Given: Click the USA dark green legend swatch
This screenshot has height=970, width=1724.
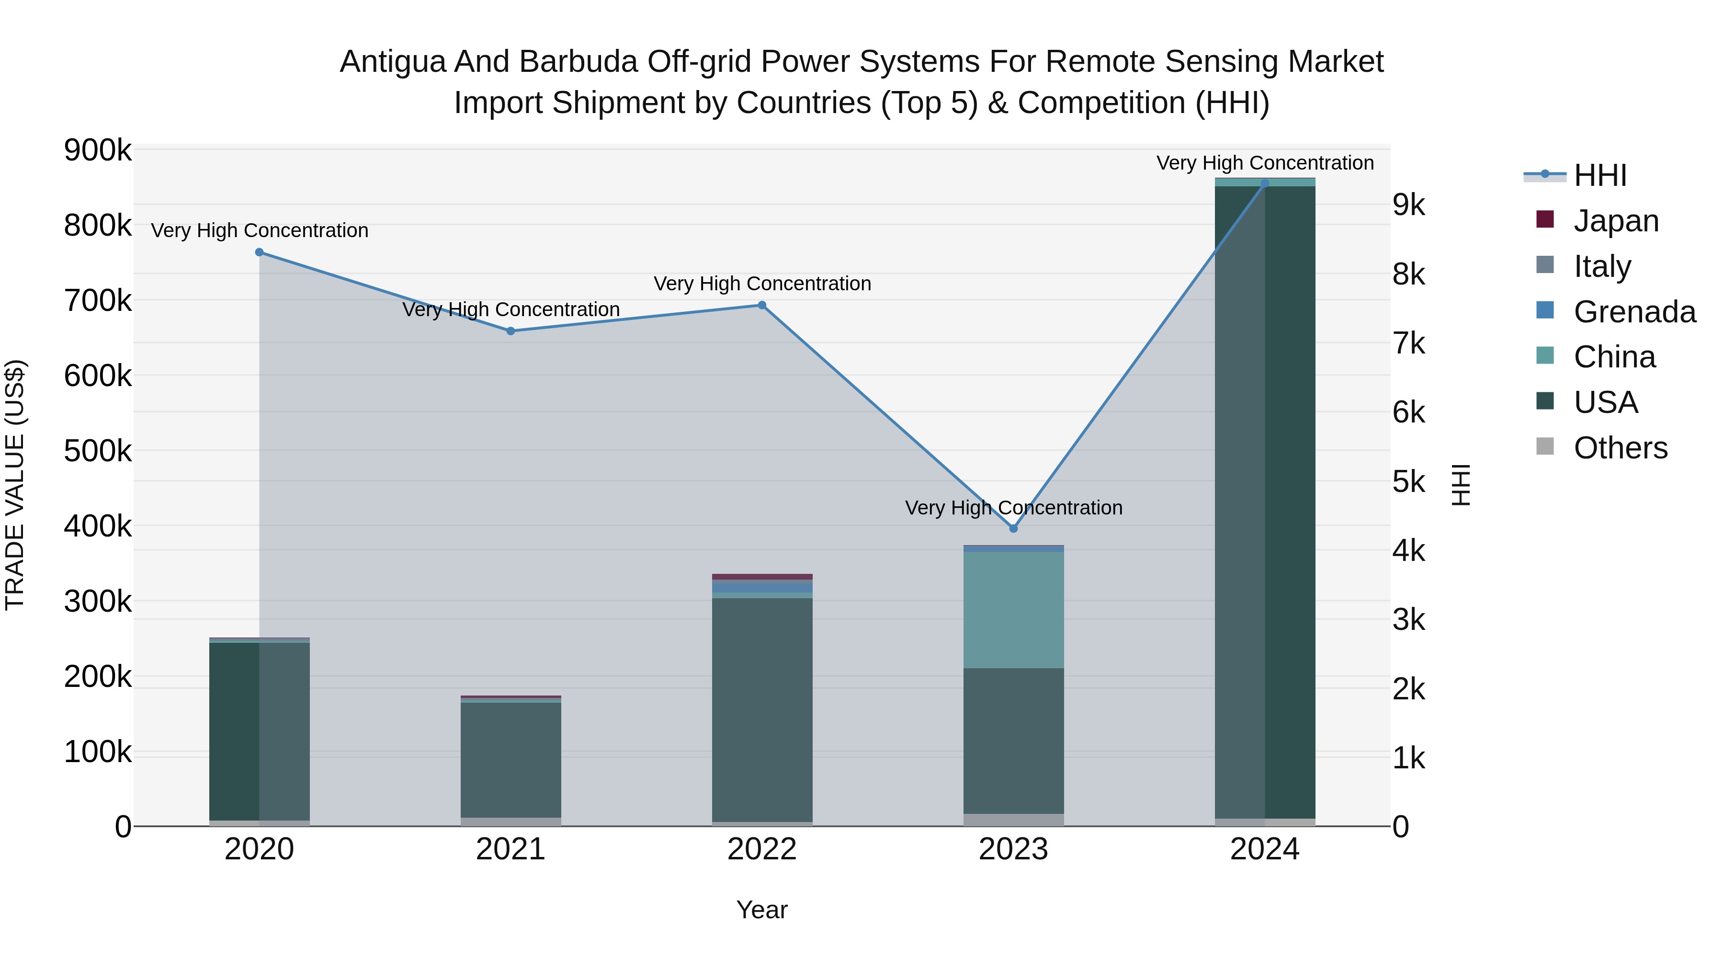Looking at the screenshot, I should [x=1544, y=400].
